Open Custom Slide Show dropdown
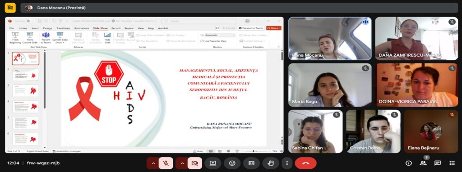Viewport: 462px width, 172px height. [60, 38]
